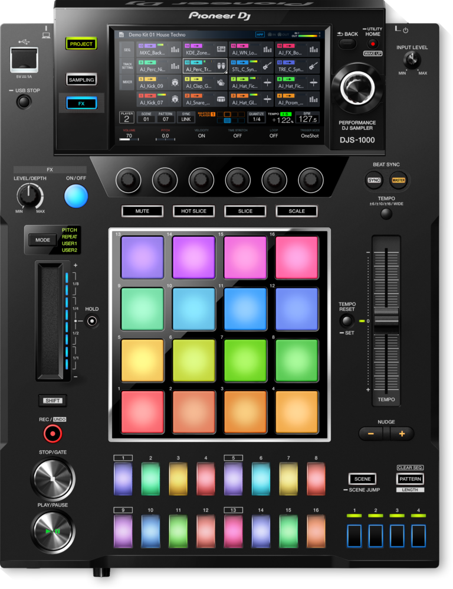This screenshot has width=453, height=589.
Task: Tap the cymbal icon on AJ_Hat_Fic track 8
Action: pyautogui.click(x=313, y=83)
